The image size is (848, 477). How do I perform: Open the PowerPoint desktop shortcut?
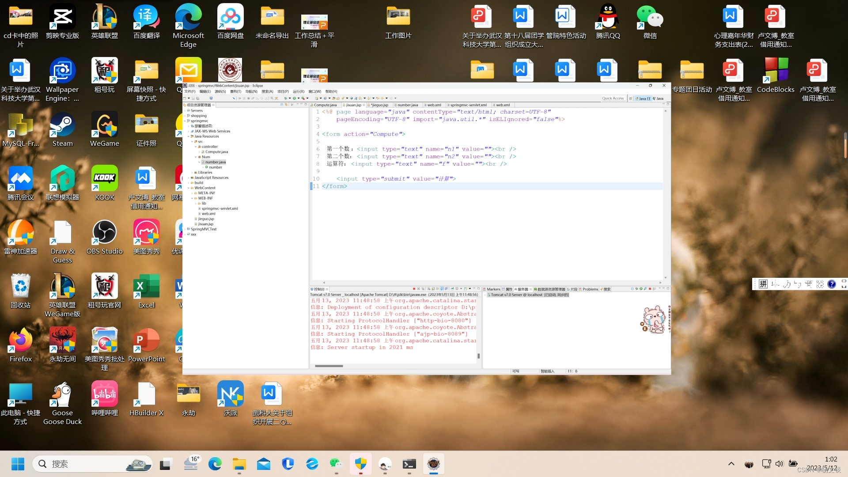tap(146, 345)
